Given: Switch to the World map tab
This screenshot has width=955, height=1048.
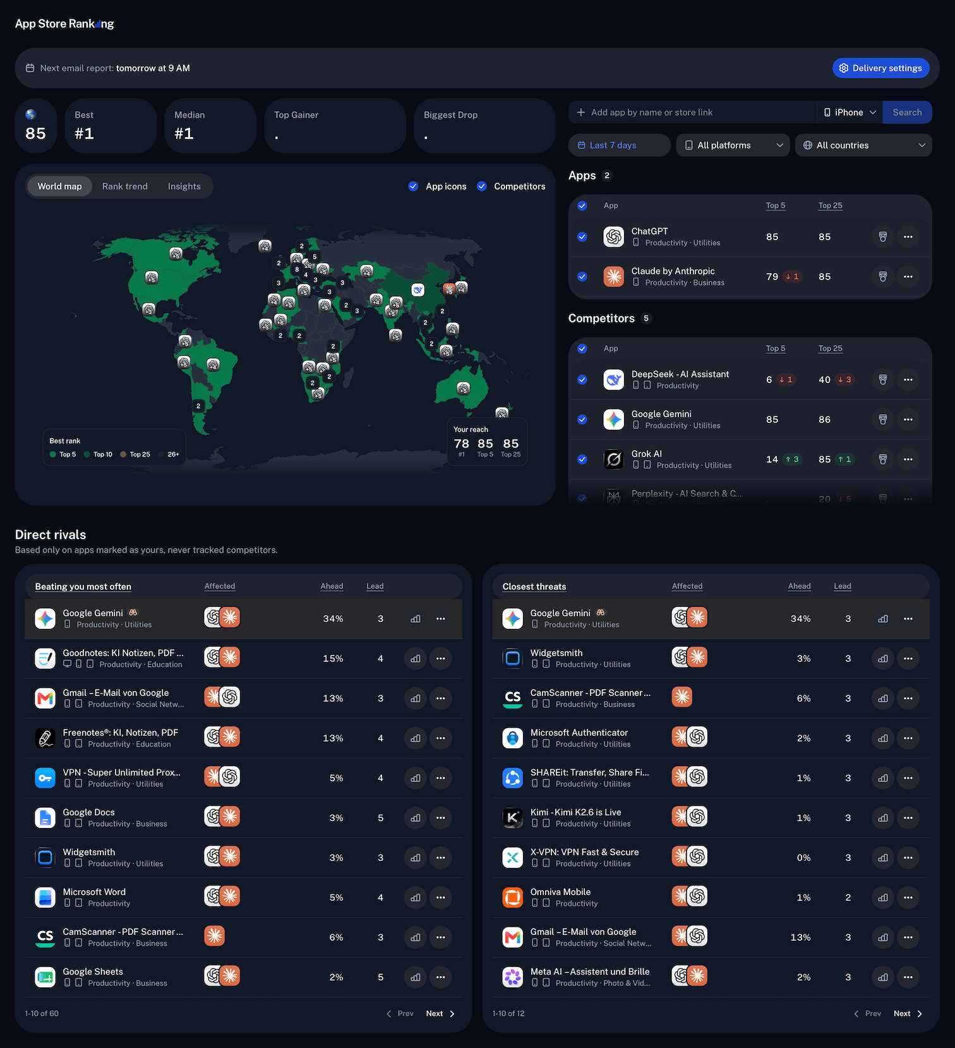Looking at the screenshot, I should (x=59, y=186).
